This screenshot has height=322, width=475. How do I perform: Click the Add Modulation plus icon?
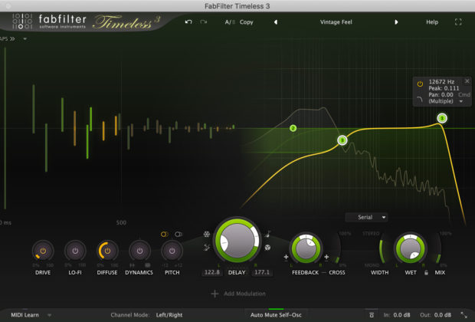point(215,294)
